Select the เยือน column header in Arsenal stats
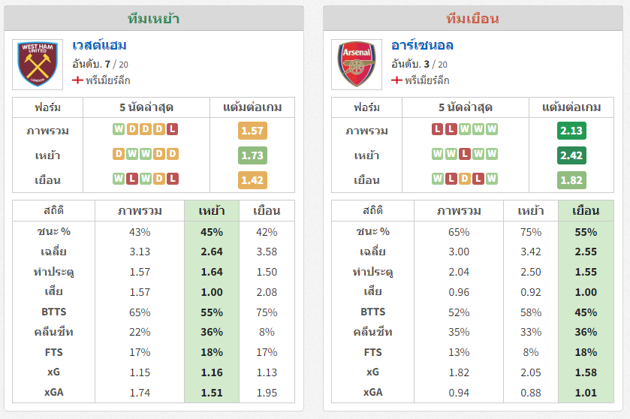This screenshot has height=419, width=630. coord(586,211)
